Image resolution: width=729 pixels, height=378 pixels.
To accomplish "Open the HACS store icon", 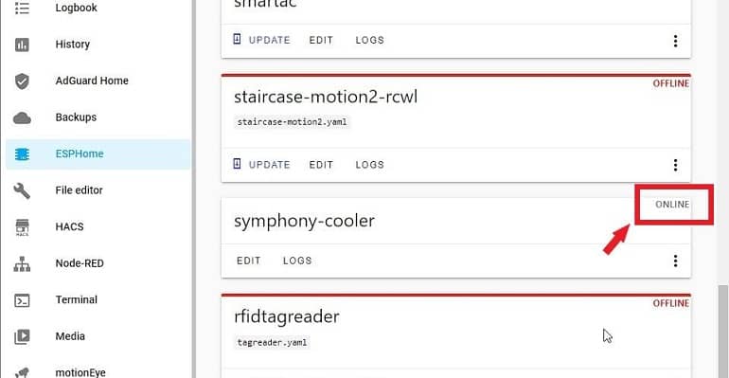I will [x=22, y=227].
